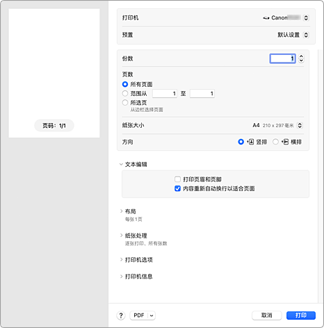Click the 逐张打印、所有张数 summary text
The width and height of the screenshot is (324, 328).
(x=146, y=243)
